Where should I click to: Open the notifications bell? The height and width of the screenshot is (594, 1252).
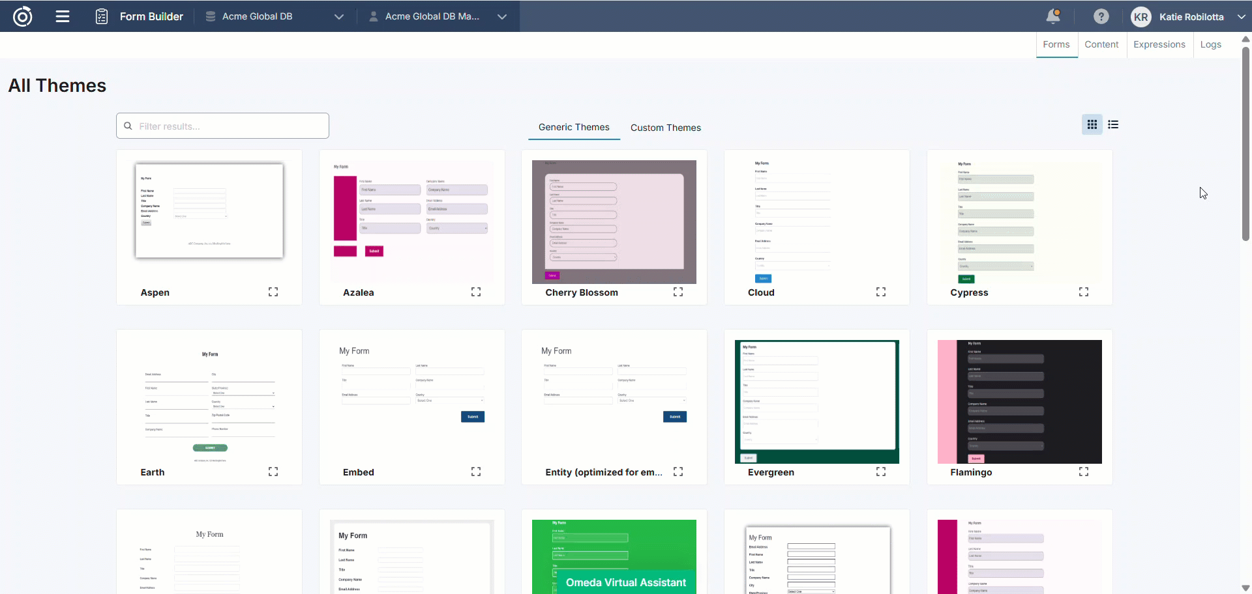click(x=1052, y=16)
